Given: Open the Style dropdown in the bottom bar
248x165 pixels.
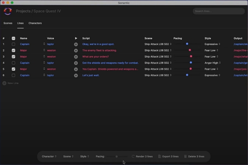Looking at the screenshot, I should pos(84,156).
